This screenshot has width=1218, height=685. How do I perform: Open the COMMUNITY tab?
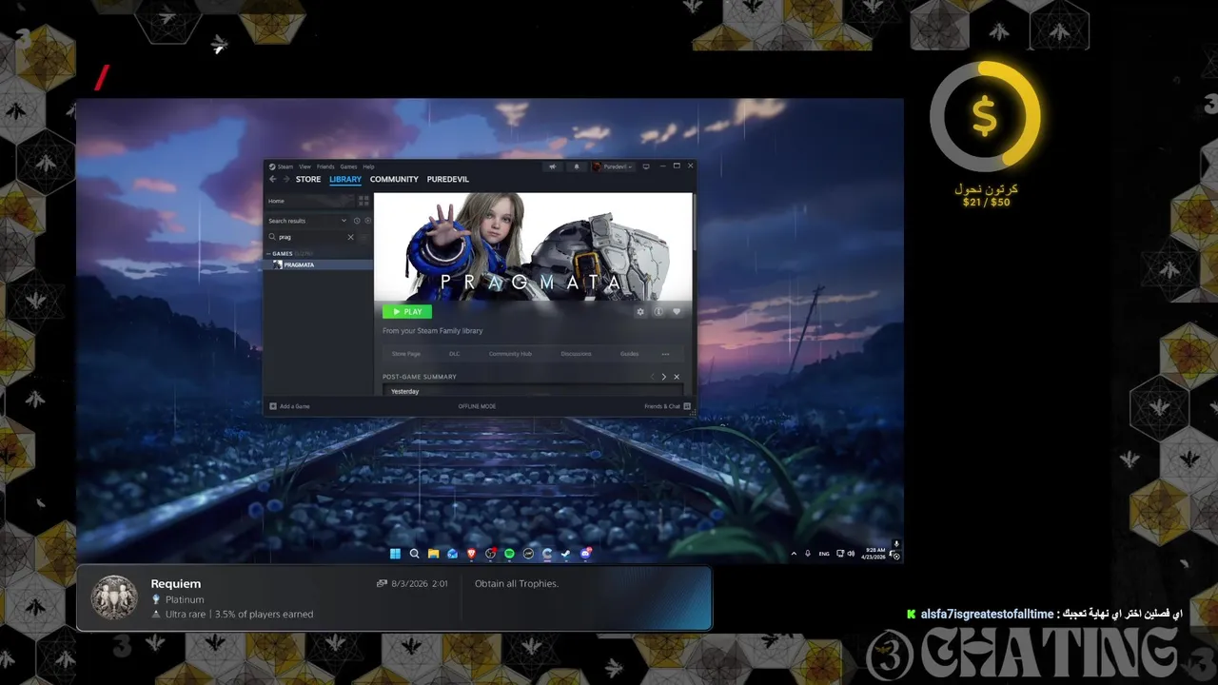394,179
